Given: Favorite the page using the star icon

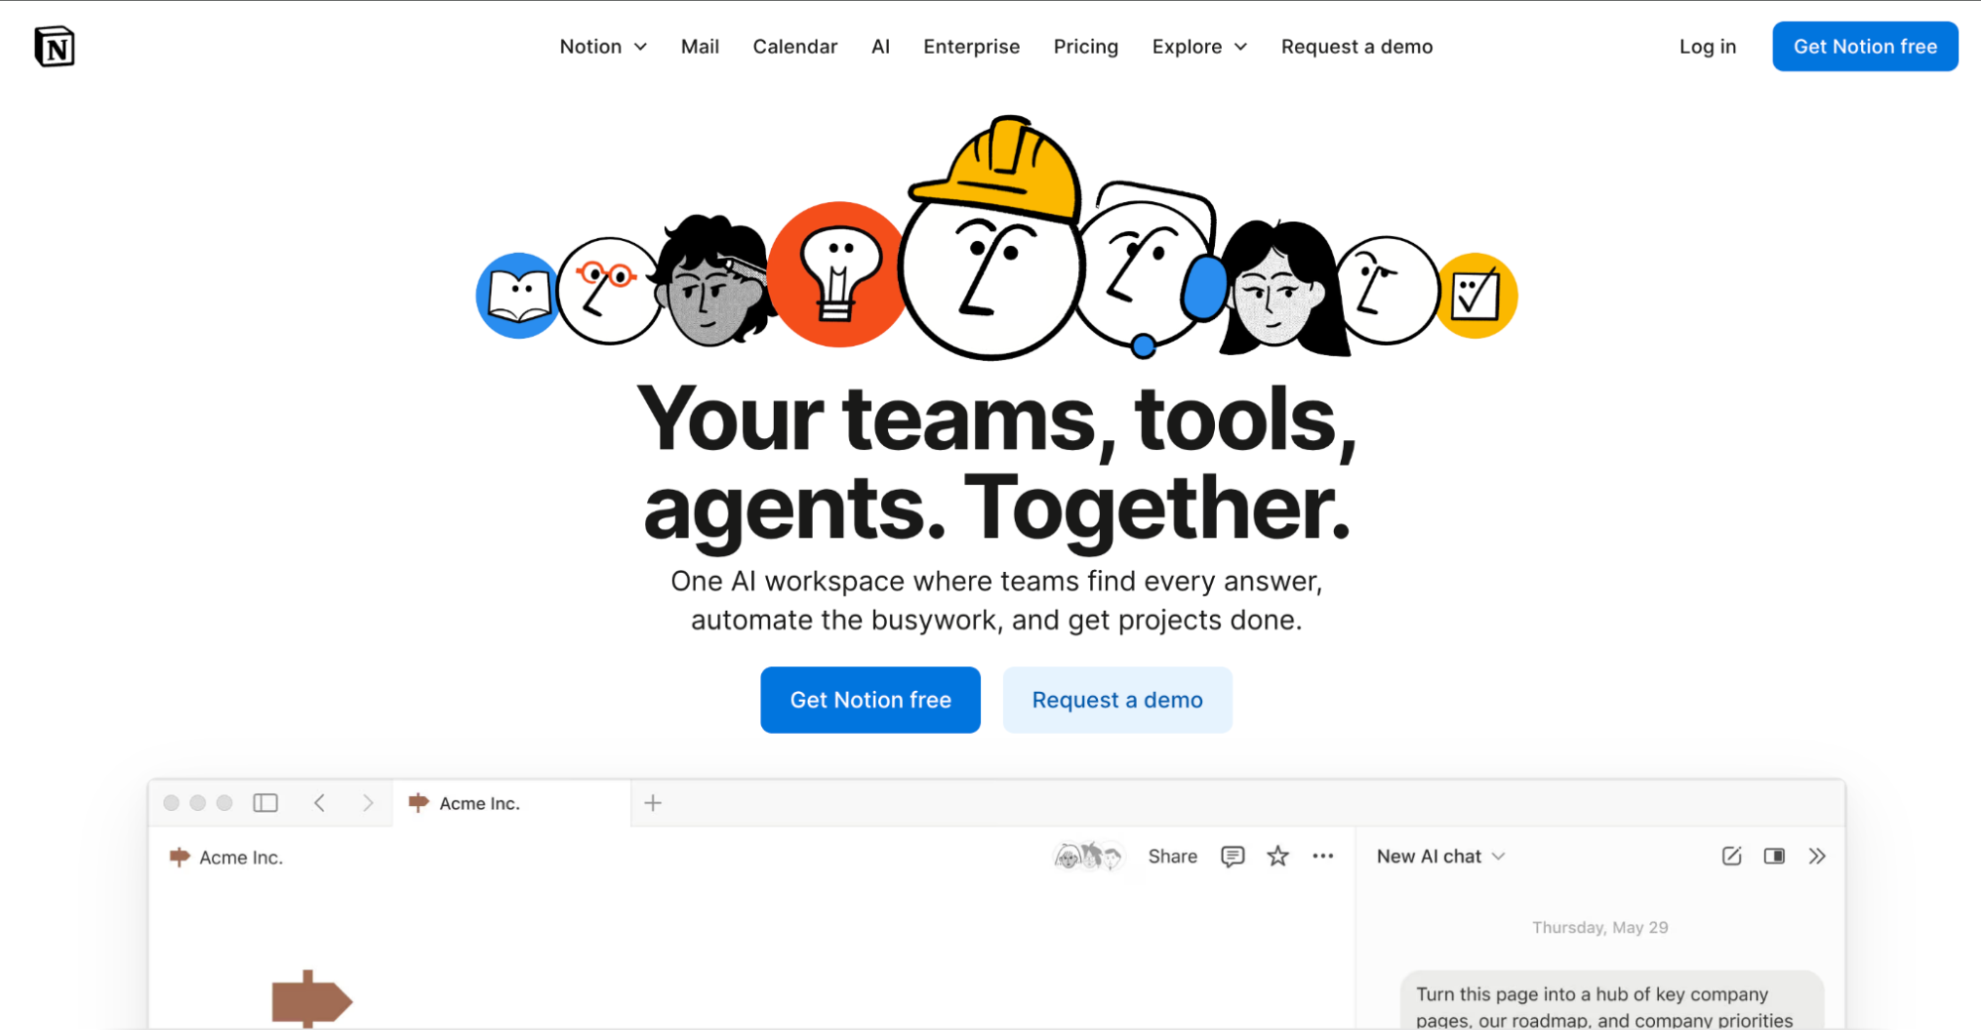Looking at the screenshot, I should click(x=1277, y=856).
